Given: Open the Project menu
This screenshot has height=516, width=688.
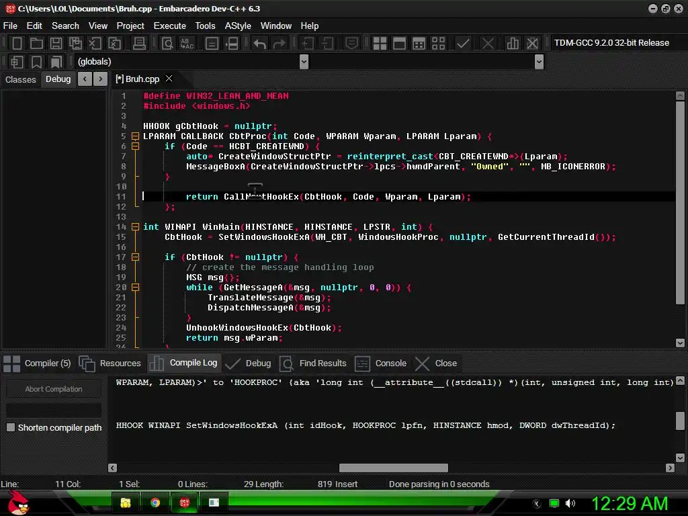Looking at the screenshot, I should [130, 26].
